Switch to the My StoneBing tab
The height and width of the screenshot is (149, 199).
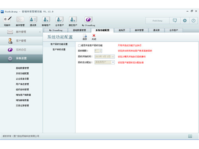(x=56, y=30)
